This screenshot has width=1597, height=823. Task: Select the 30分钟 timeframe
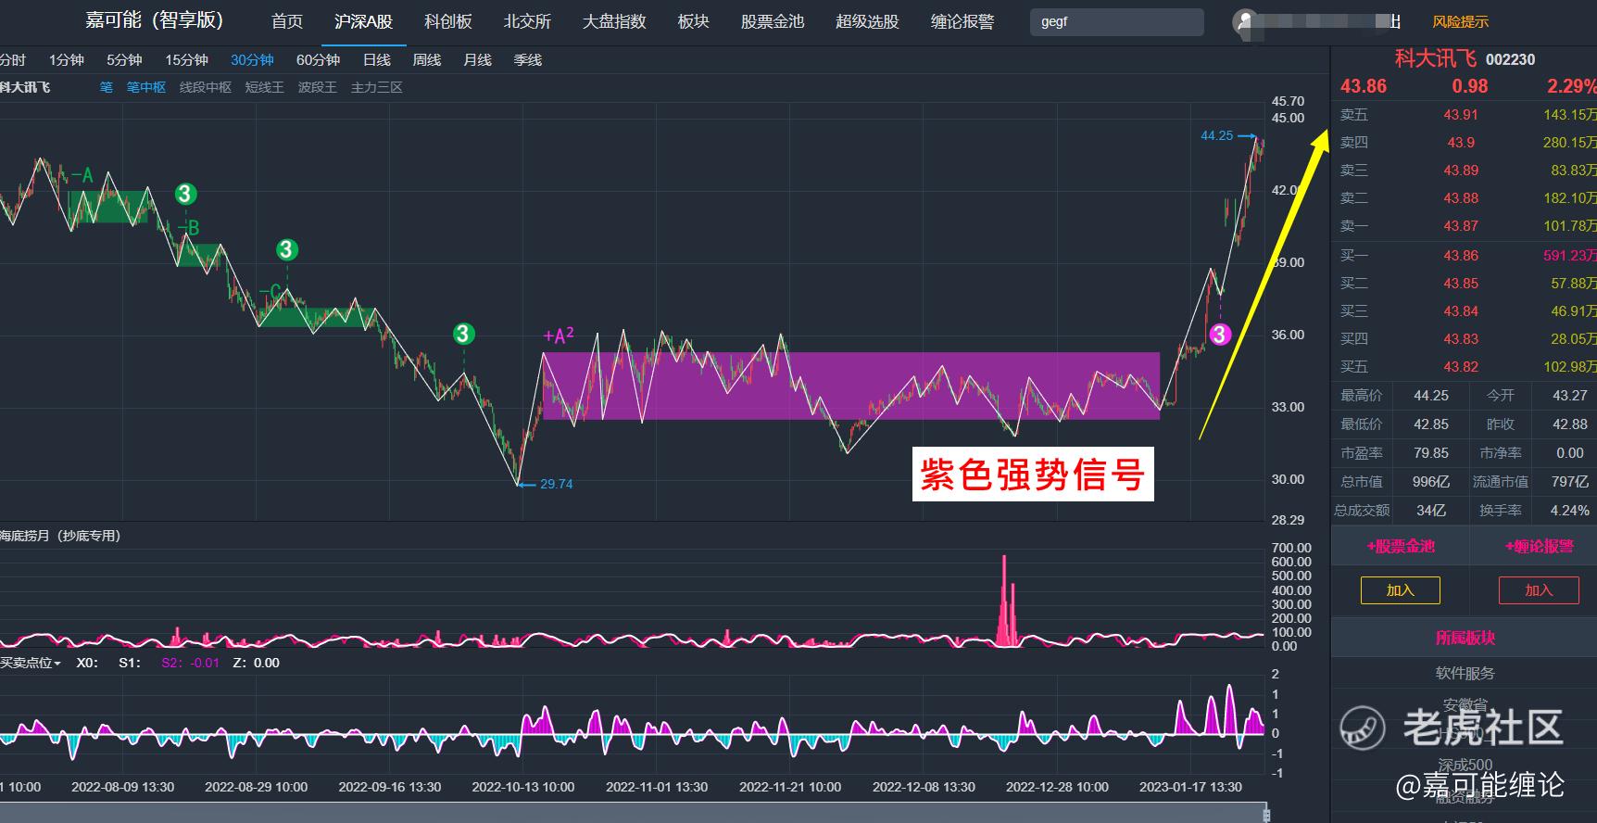pyautogui.click(x=252, y=60)
